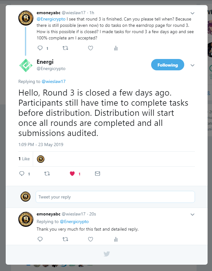This screenshot has width=212, height=271.
Task: Retweet the Energi Round 3 tweet
Action: tap(47, 174)
